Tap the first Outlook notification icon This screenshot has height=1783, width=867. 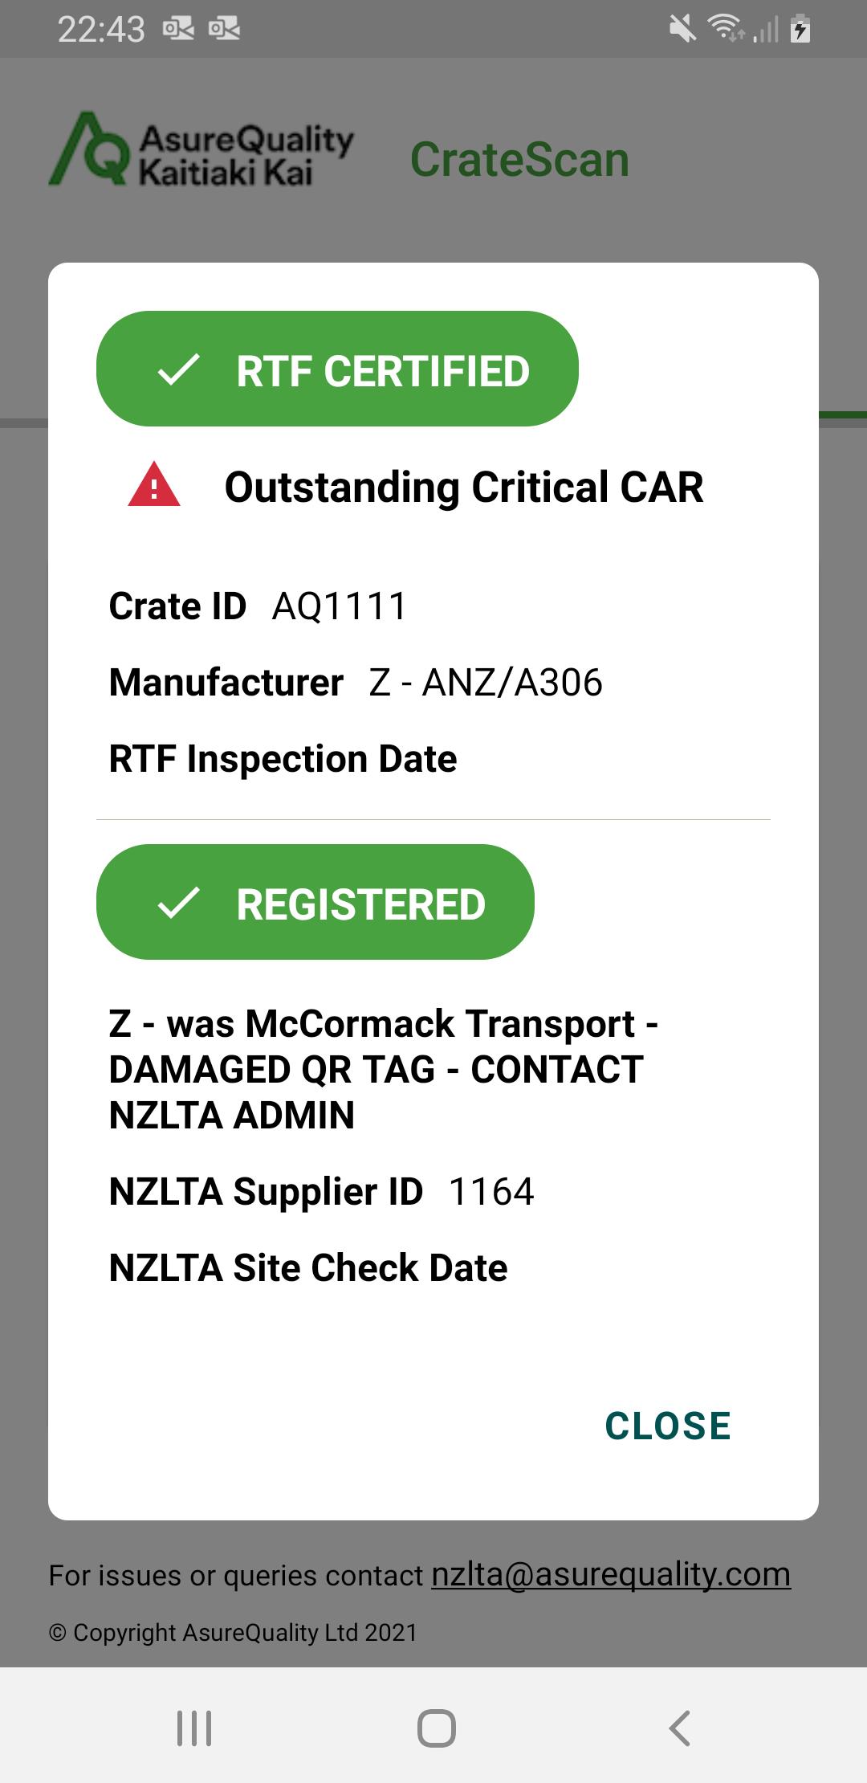point(178,30)
